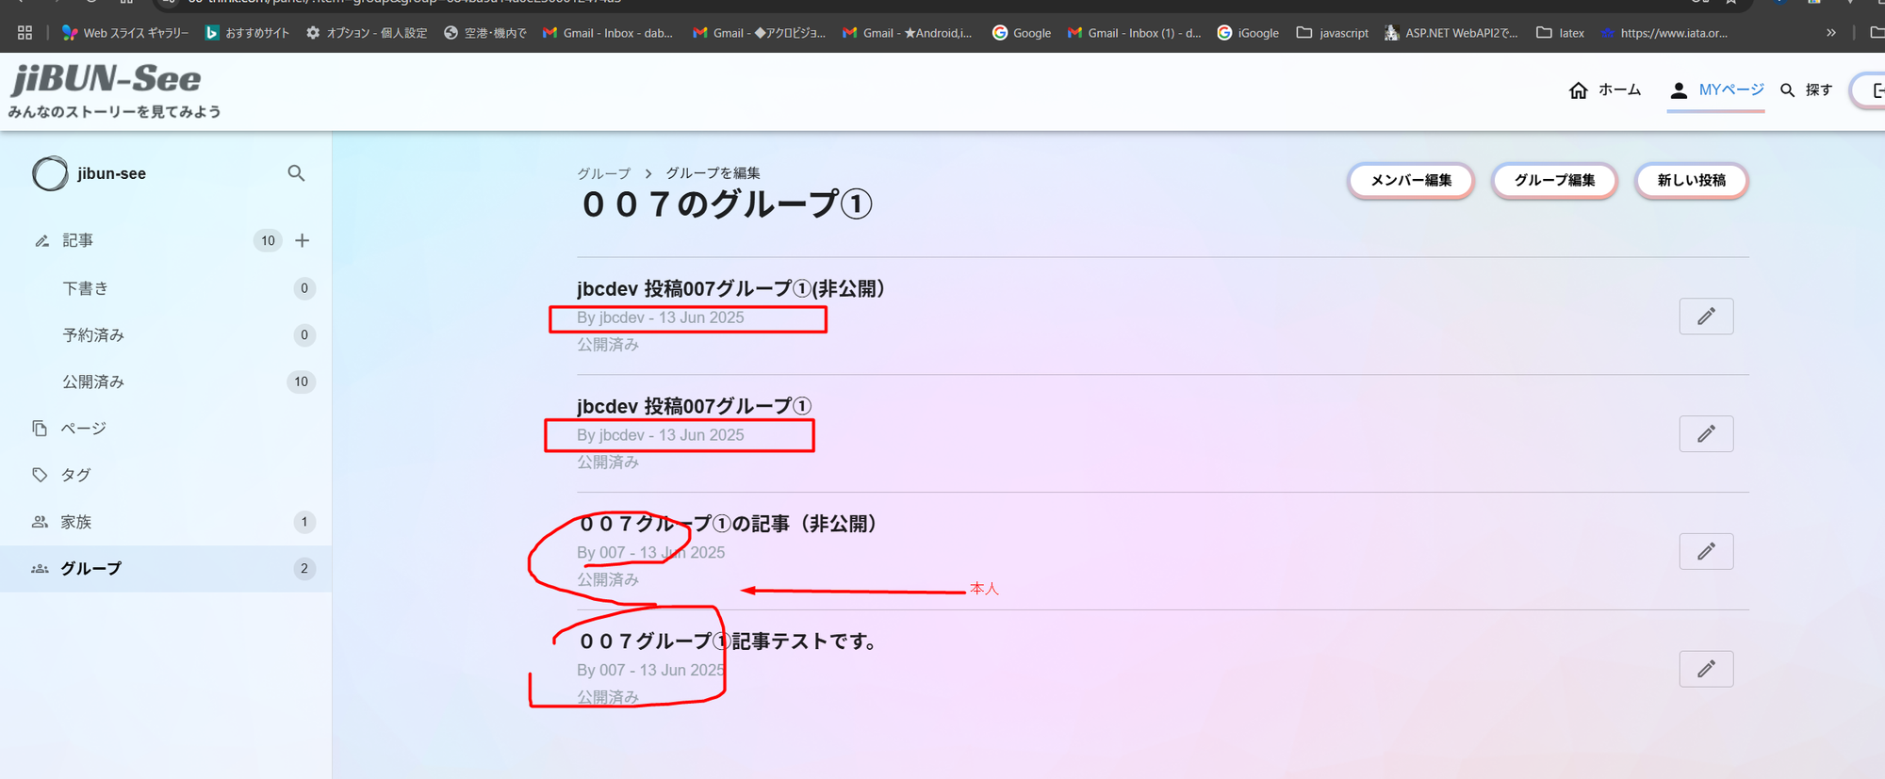Create post with 新しい投稿 button
Screen dimensions: 1885x779
(x=1691, y=181)
